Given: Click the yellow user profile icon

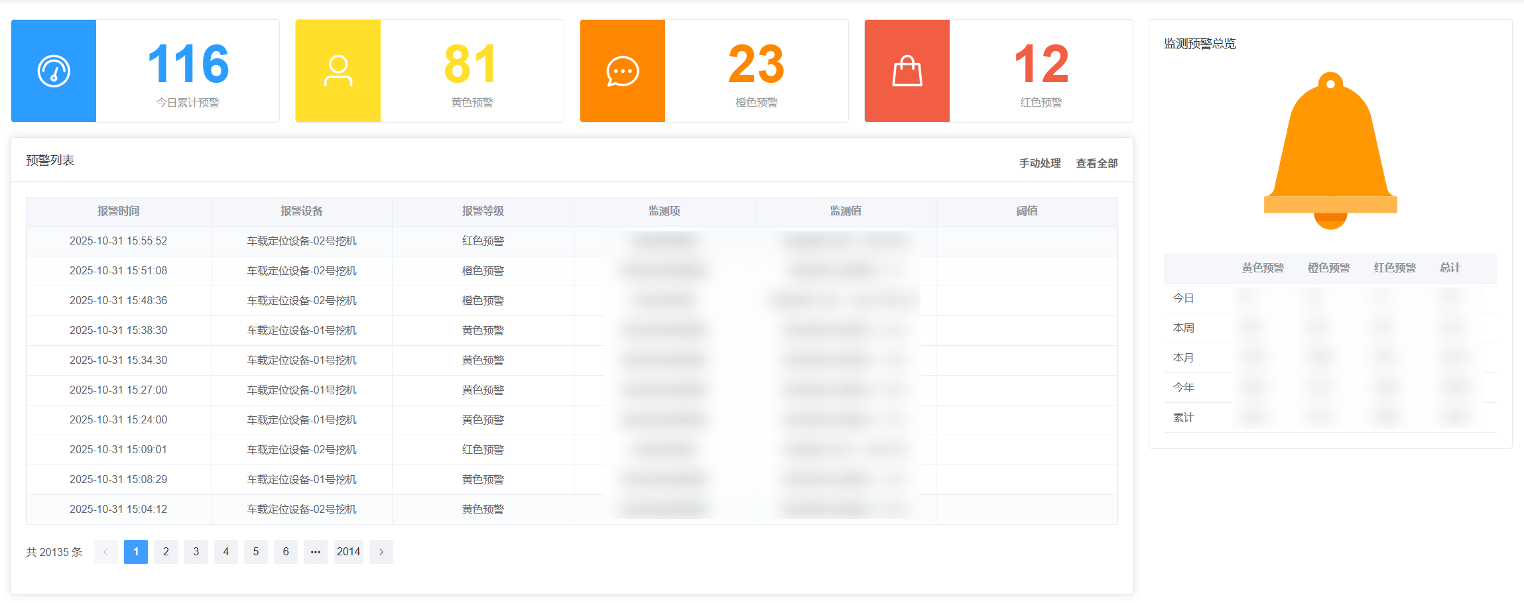Looking at the screenshot, I should tap(338, 71).
